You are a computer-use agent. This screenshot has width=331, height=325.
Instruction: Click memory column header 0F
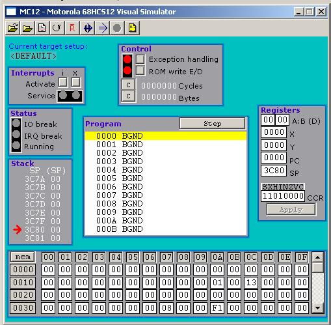[302, 257]
